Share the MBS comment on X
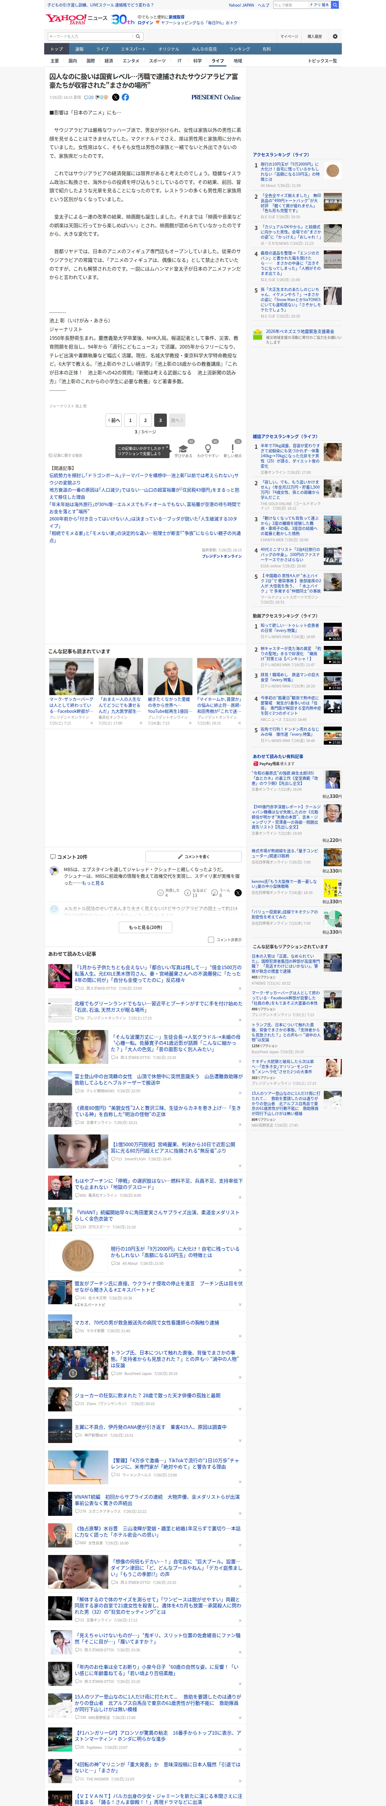Image resolution: width=386 pixels, height=1806 pixels. click(237, 893)
